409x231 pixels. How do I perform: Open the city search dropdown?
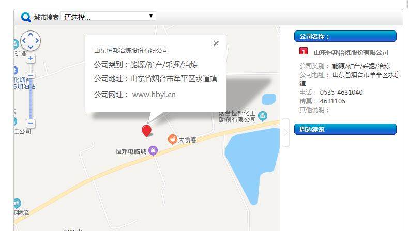108,16
